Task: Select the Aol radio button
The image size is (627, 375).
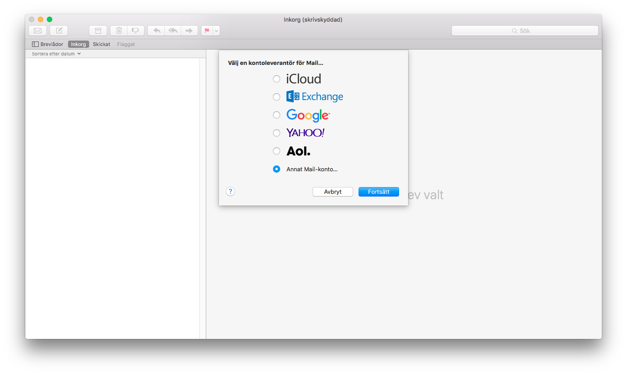Action: 277,151
